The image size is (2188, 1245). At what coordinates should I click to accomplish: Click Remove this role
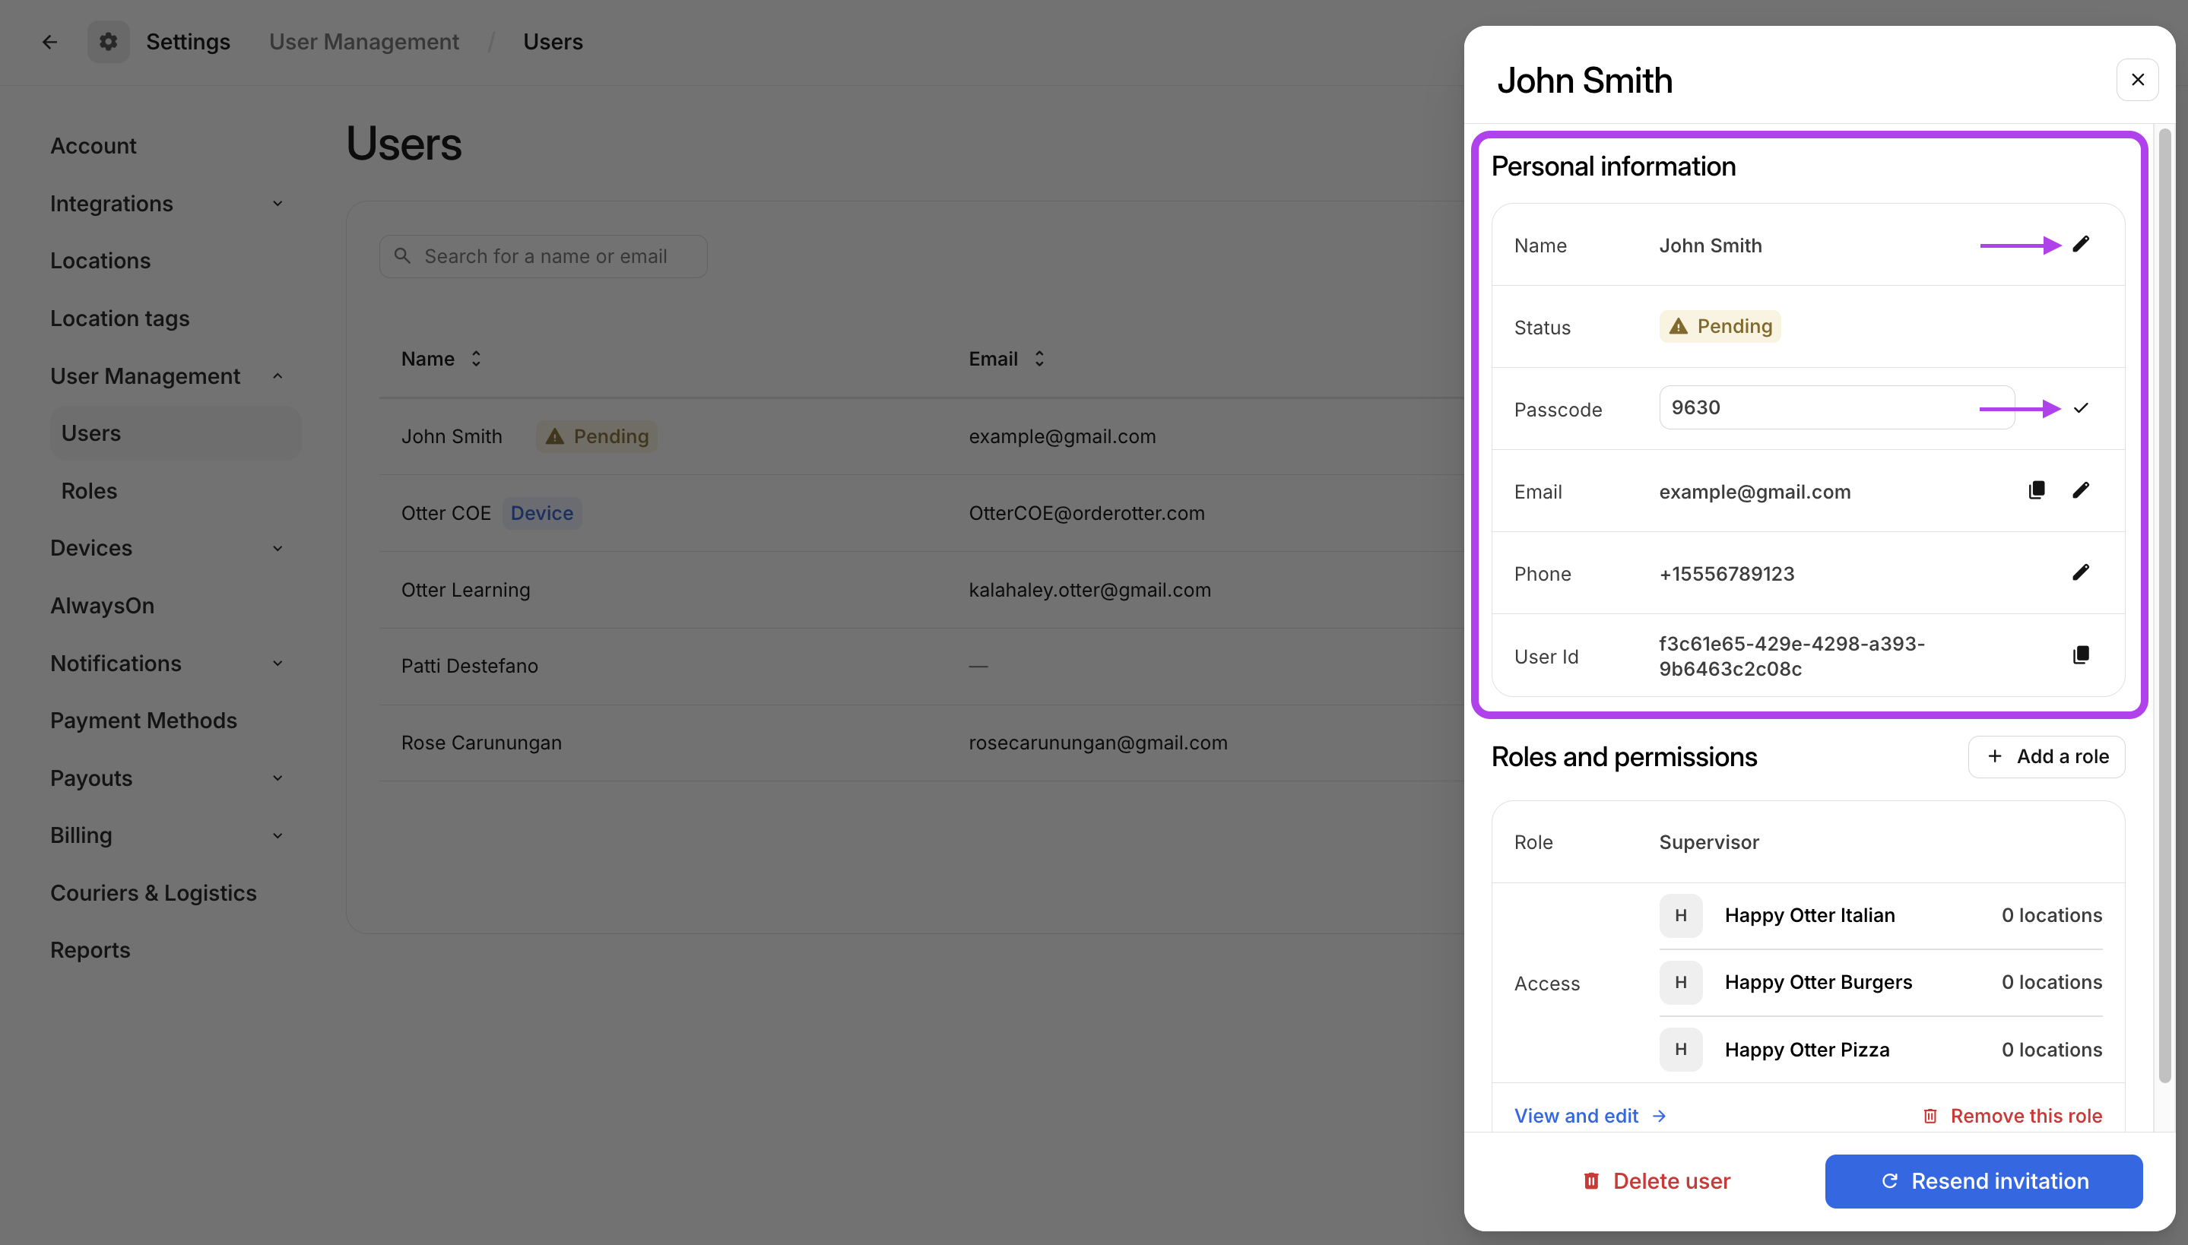[2012, 1115]
